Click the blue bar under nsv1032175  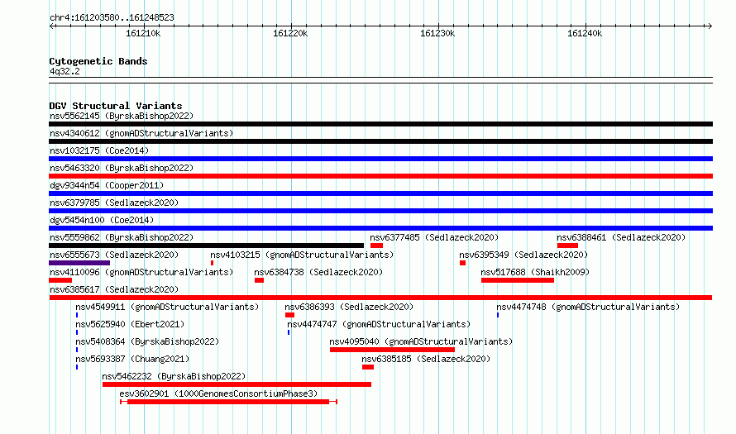tap(380, 159)
